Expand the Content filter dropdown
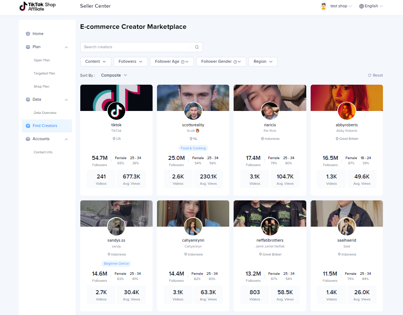The image size is (403, 315). (96, 62)
